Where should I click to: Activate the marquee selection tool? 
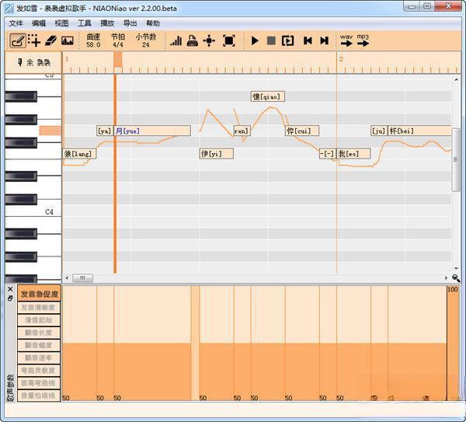pyautogui.click(x=34, y=40)
